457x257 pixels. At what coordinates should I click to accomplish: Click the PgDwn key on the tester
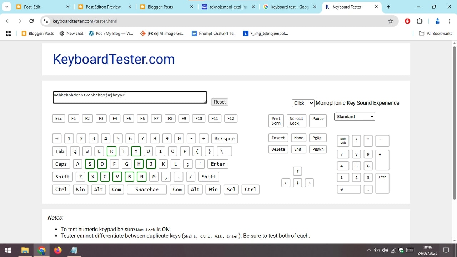[318, 149]
